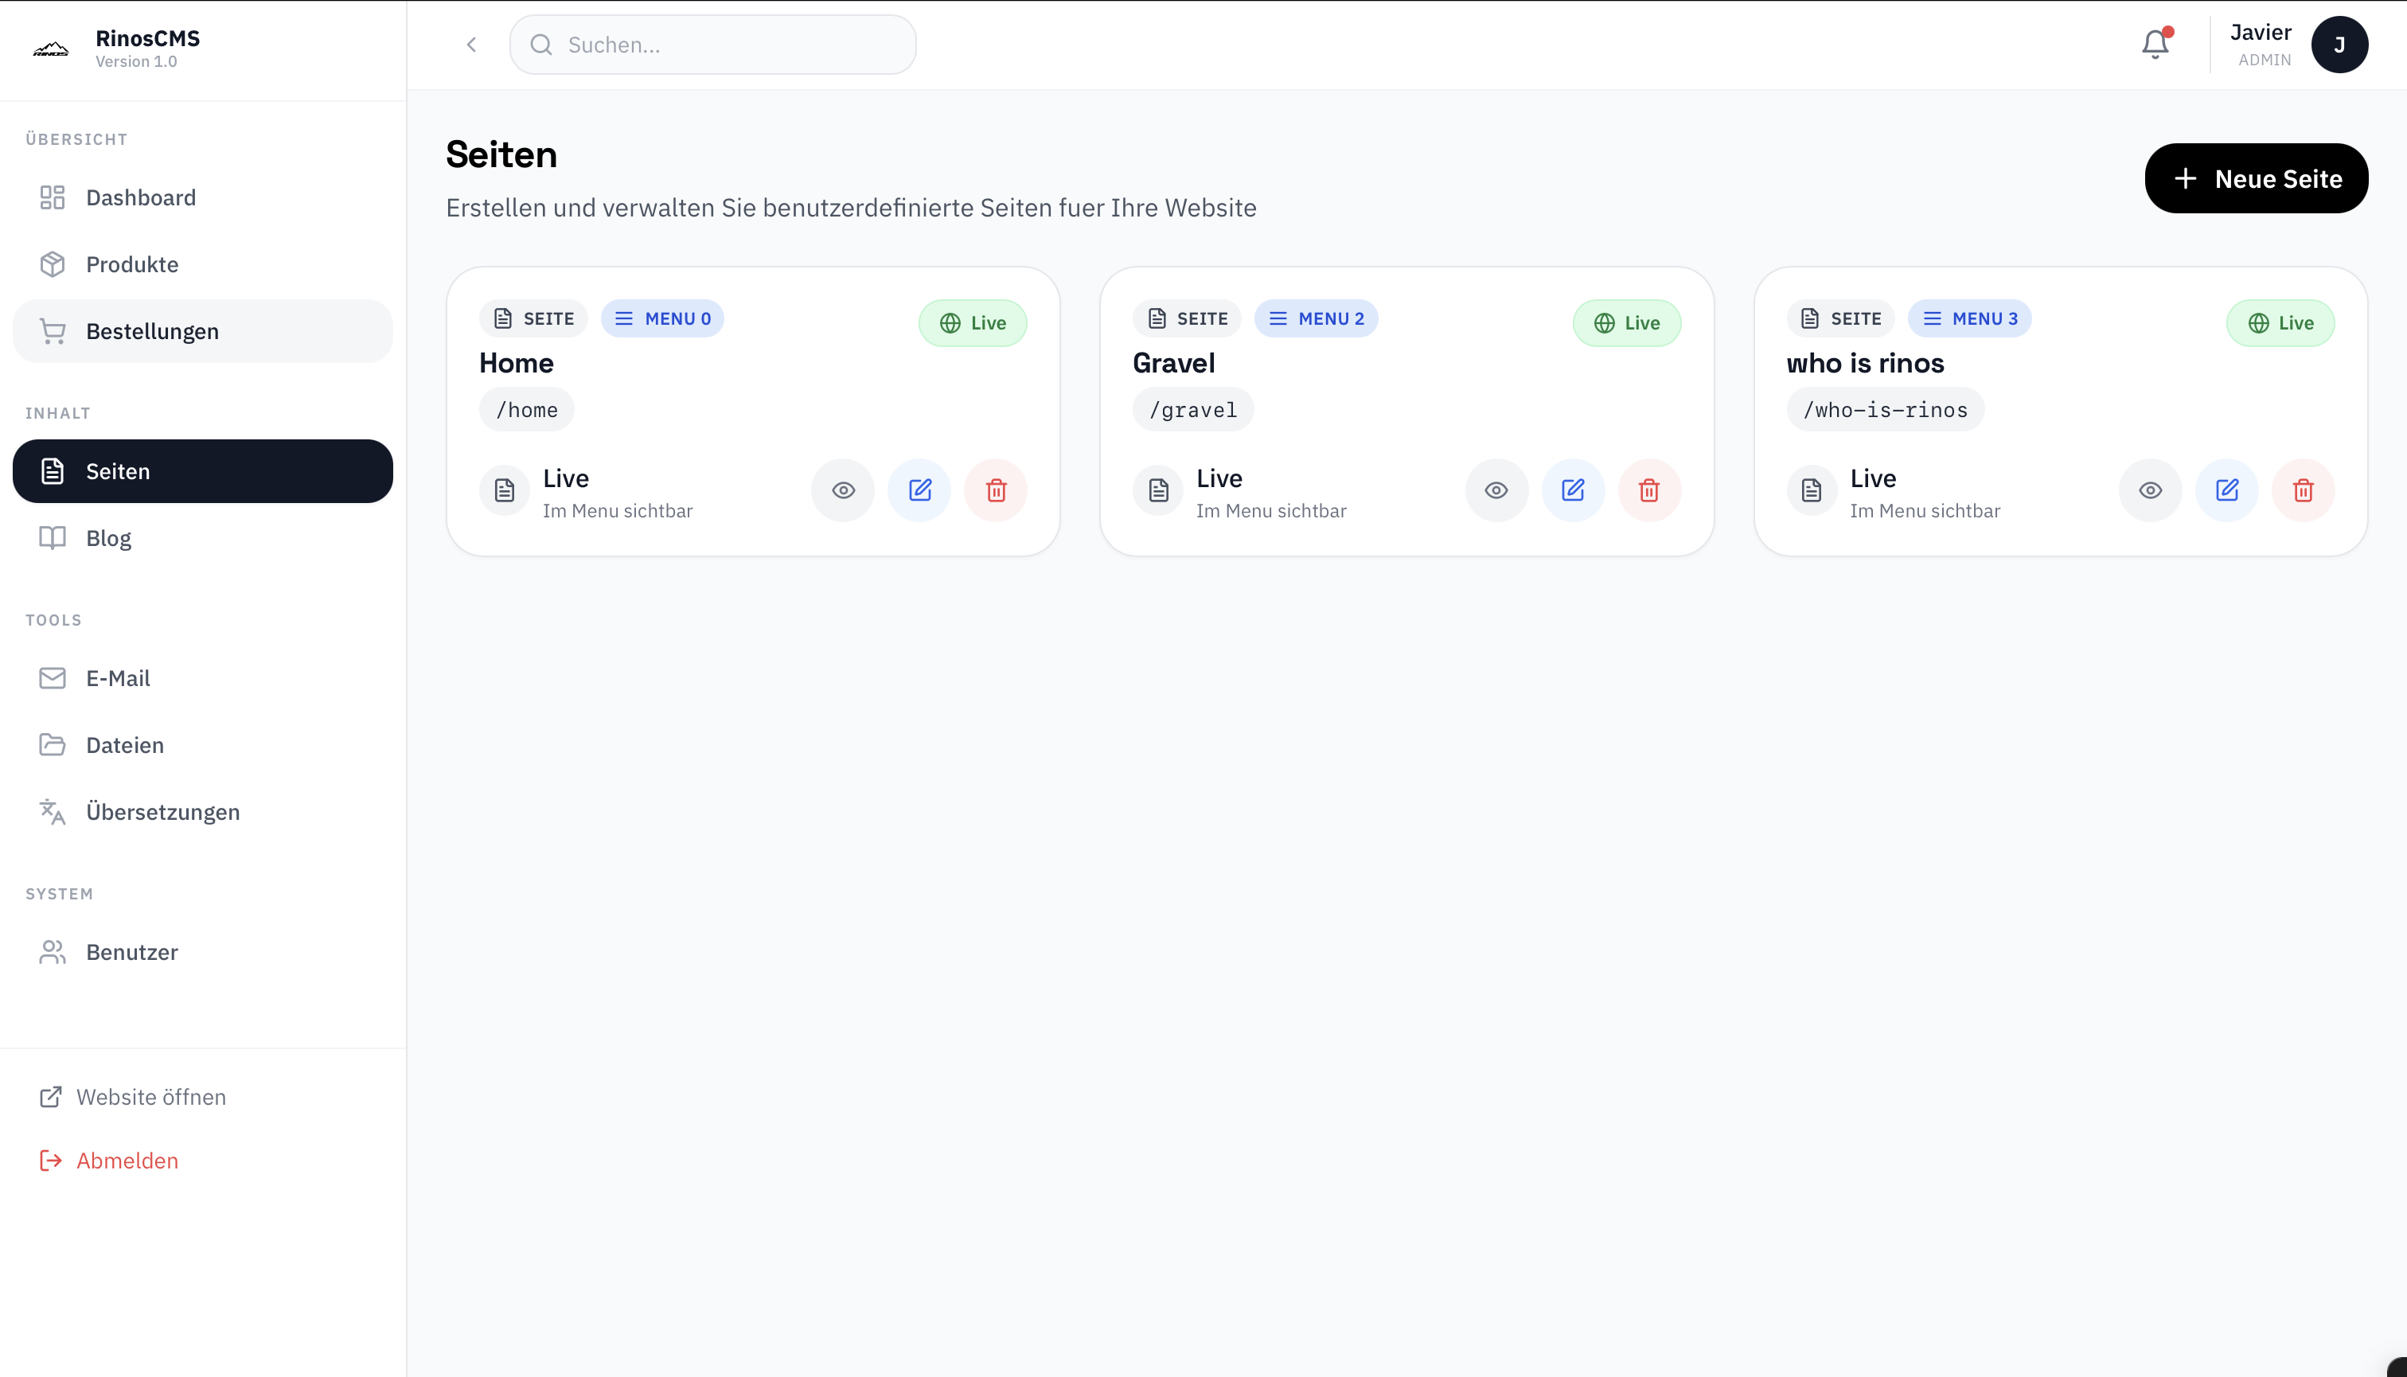Click SEITE badge on who is rinos card
The image size is (2407, 1377).
pos(1840,318)
